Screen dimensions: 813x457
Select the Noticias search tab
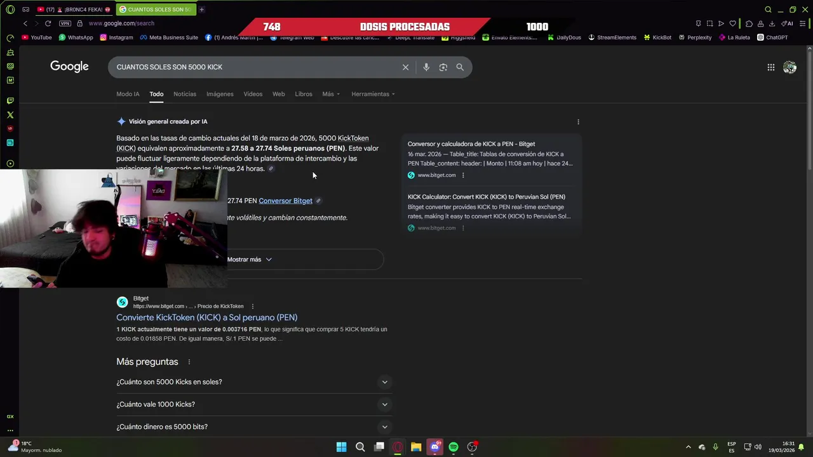185,94
